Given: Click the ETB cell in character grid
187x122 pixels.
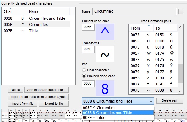Looking at the screenshot, I should pos(174,116).
